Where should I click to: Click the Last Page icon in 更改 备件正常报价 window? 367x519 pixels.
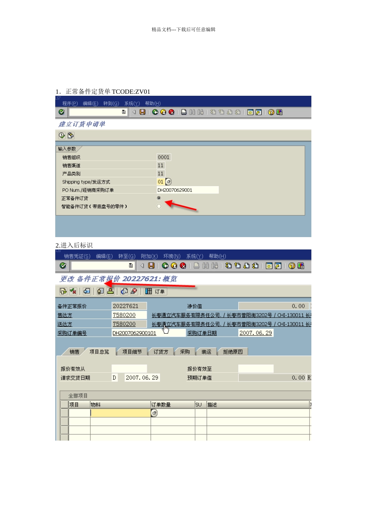point(255,266)
